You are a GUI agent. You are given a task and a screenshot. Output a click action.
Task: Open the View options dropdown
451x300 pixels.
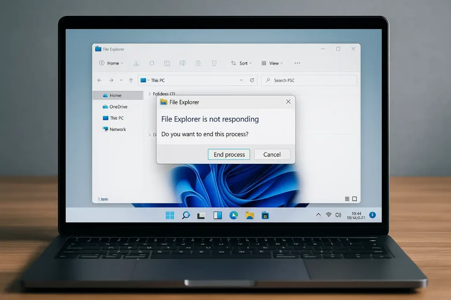272,63
